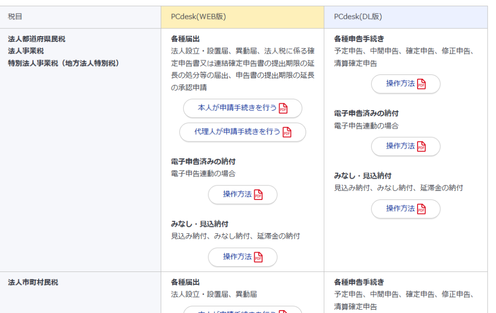Image resolution: width=496 pixels, height=313 pixels.
Task: Select the PCdesk(WEB版) column header
Action: pyautogui.click(x=198, y=17)
